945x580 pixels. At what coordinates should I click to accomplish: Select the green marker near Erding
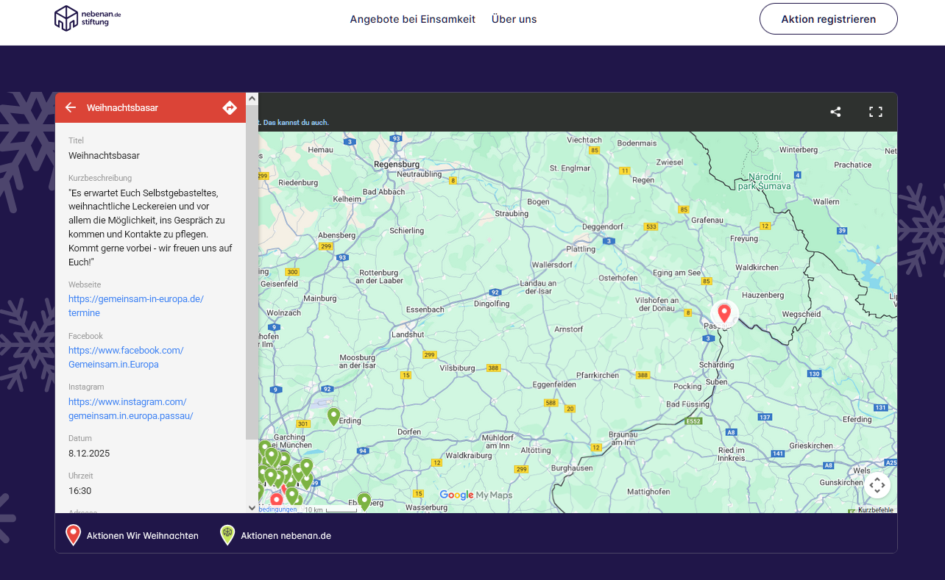point(333,416)
